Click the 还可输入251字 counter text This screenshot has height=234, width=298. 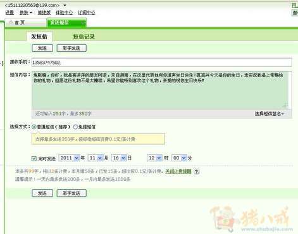63,114
